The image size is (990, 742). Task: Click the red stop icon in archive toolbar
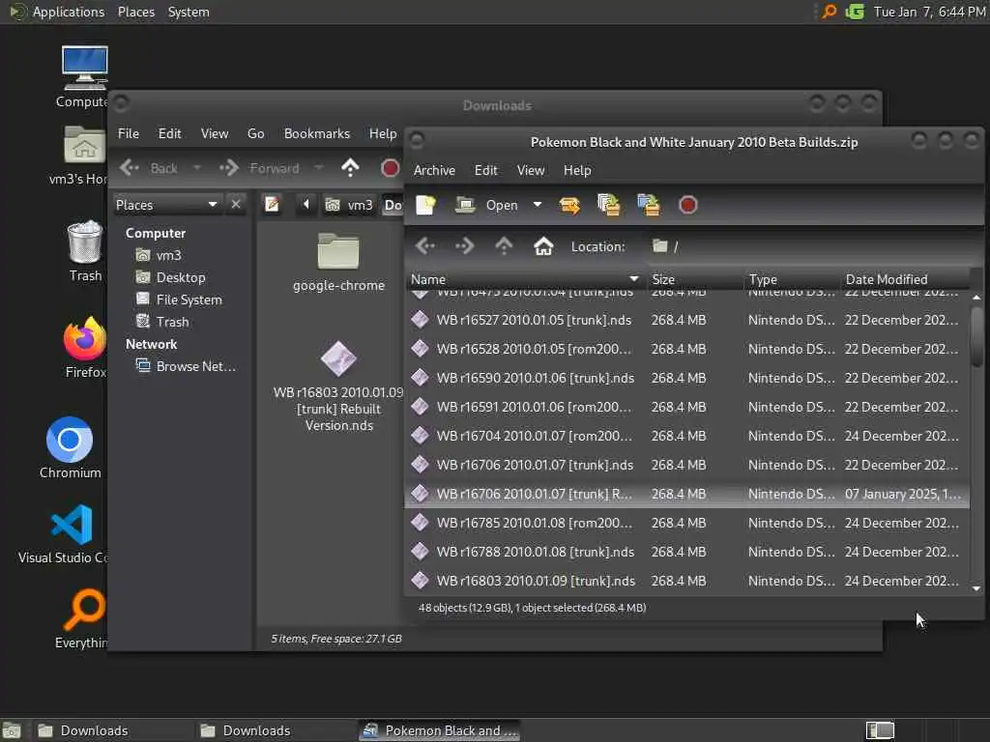pyautogui.click(x=687, y=205)
